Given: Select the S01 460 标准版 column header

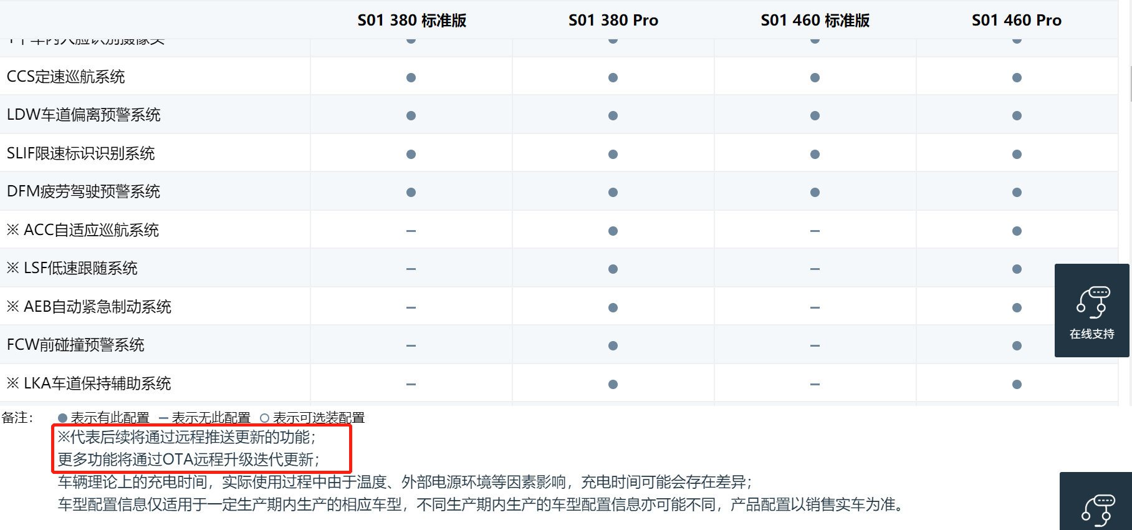Looking at the screenshot, I should tap(815, 21).
